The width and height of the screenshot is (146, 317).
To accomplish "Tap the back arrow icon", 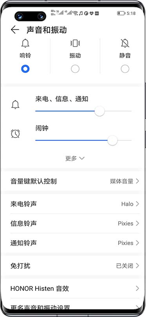I will [x=15, y=30].
